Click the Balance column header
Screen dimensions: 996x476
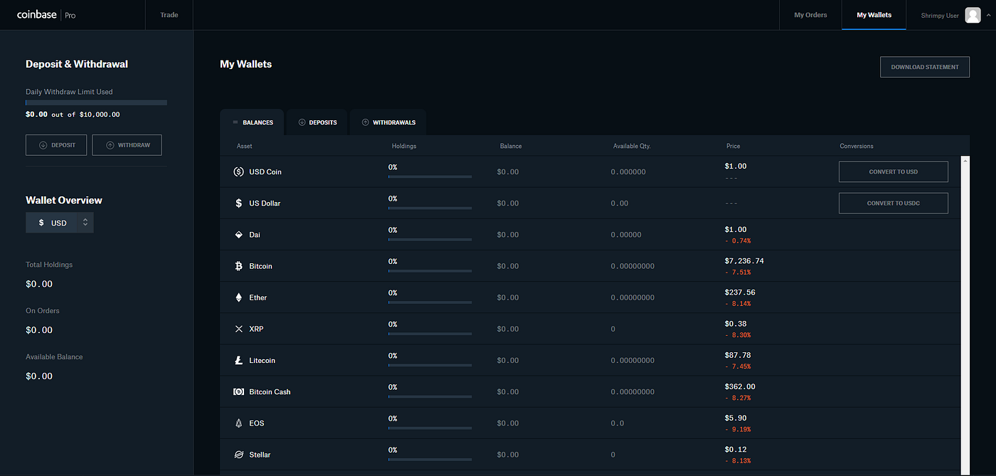[511, 146]
